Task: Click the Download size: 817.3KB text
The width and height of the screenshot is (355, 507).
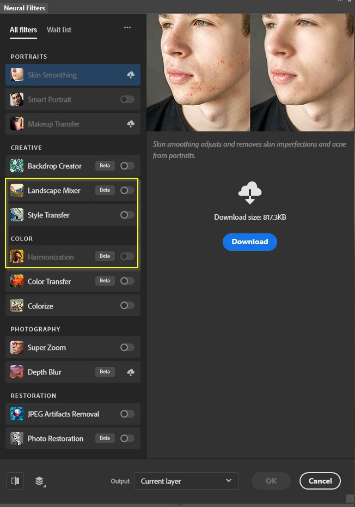Action: 250,218
